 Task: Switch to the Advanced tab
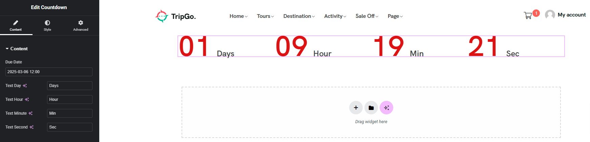pyautogui.click(x=81, y=25)
